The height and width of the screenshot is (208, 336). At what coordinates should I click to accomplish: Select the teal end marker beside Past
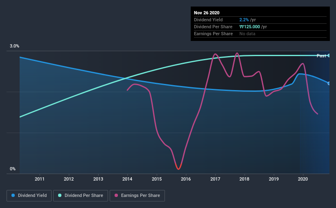tap(329, 55)
